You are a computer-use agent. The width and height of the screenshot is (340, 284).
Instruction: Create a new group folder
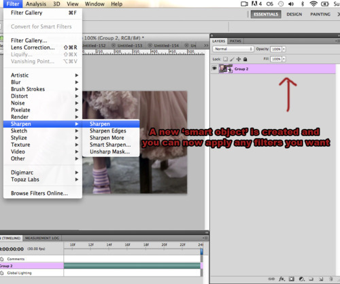pos(311,279)
